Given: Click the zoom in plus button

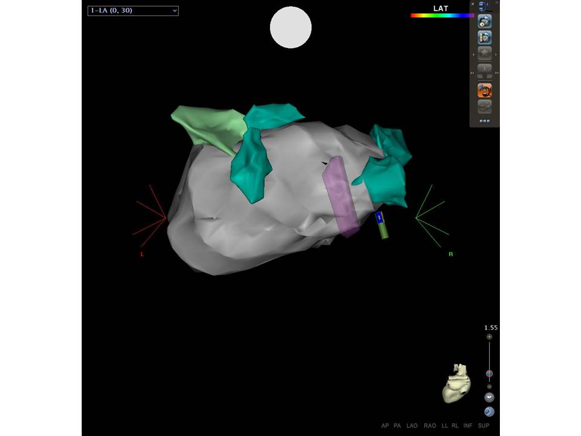Looking at the screenshot, I should 489,337.
